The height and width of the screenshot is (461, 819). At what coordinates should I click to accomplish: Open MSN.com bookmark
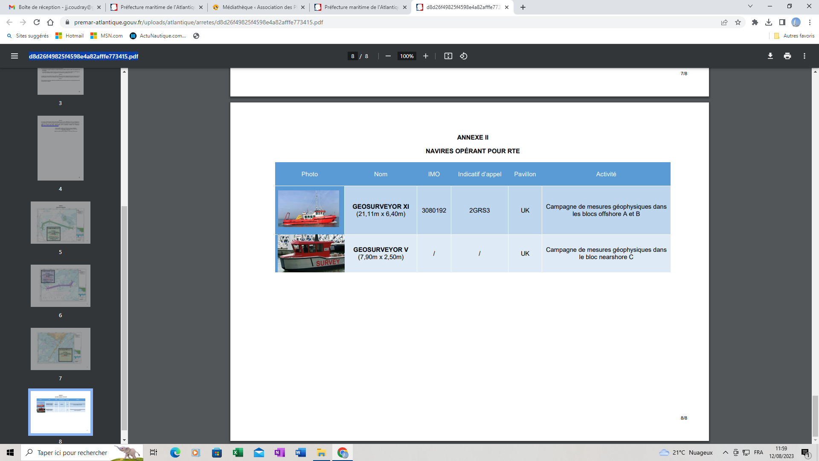click(x=107, y=36)
